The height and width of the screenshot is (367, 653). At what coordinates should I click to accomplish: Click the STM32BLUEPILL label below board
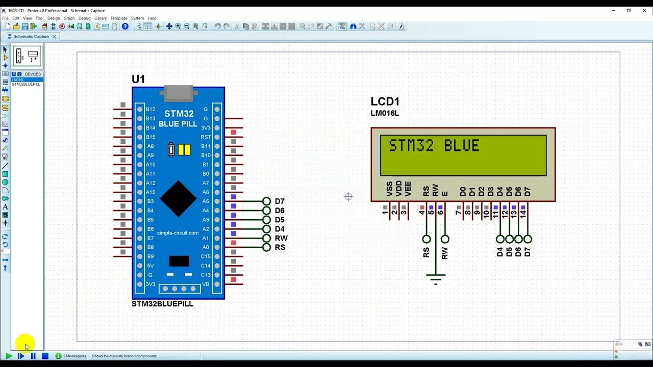[x=162, y=304]
